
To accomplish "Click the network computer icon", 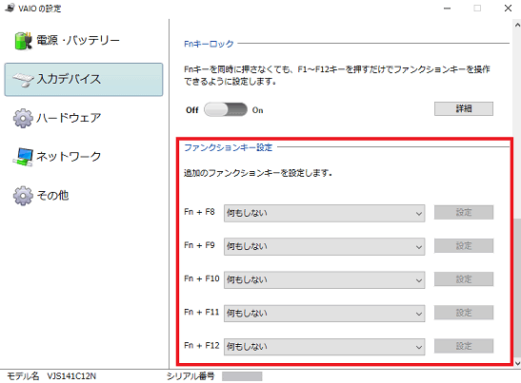I will (x=23, y=157).
